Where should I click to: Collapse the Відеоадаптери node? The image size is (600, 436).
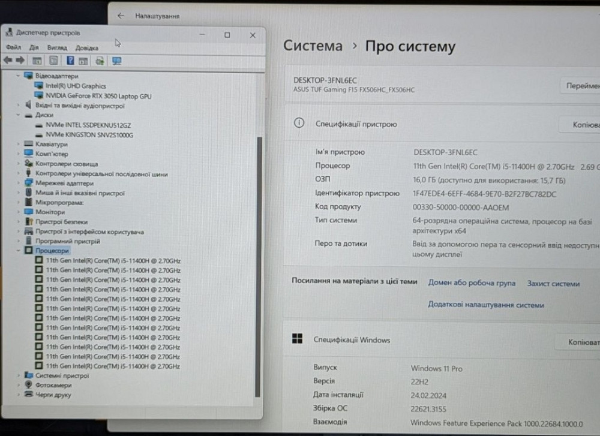(19, 76)
